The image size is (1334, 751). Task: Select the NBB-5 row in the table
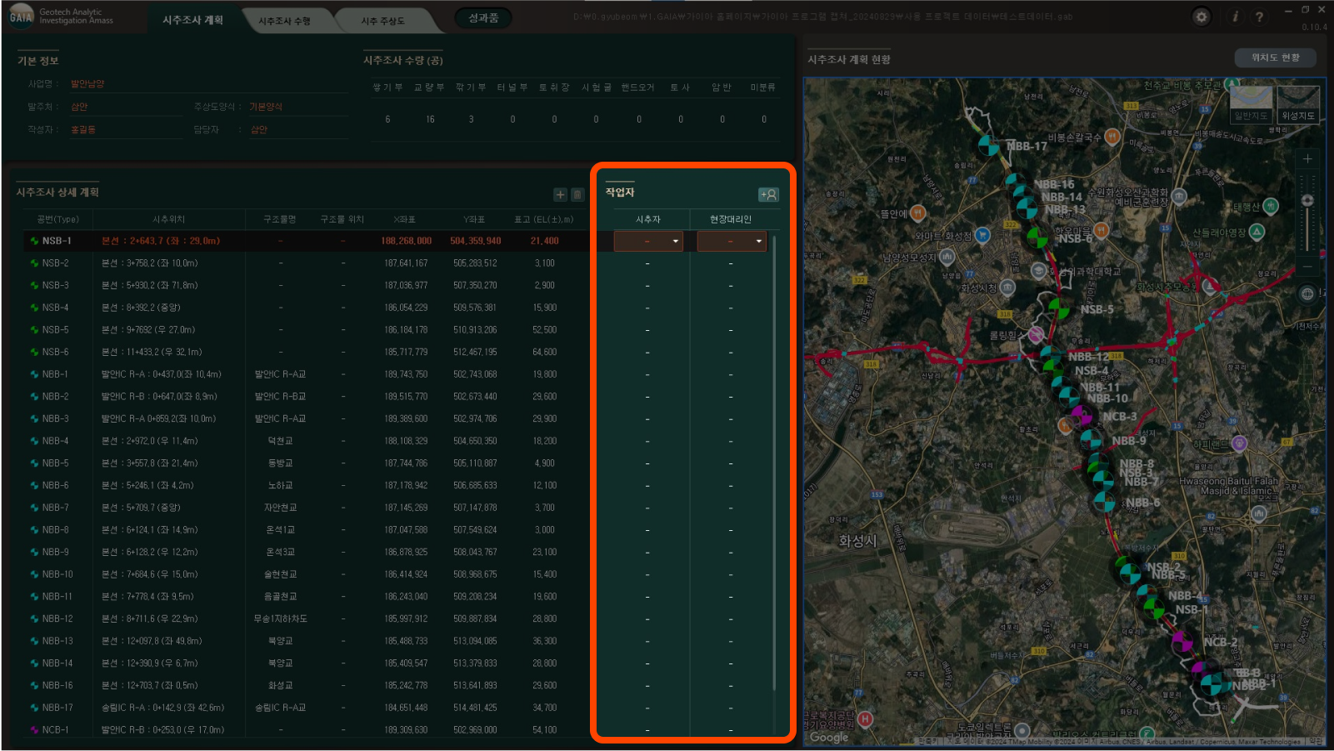pos(56,463)
